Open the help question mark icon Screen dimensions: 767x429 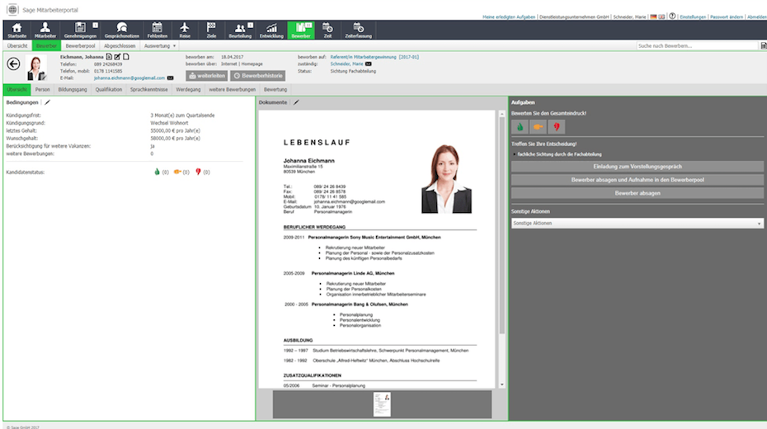[672, 16]
